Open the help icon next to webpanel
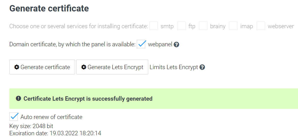 (176, 45)
